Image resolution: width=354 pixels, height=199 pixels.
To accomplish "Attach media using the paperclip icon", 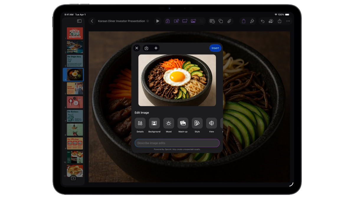I will coord(230,21).
